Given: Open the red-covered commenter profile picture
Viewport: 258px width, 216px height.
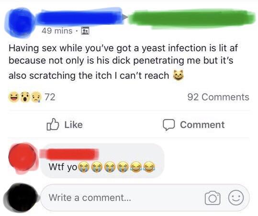Looking at the screenshot, I should (x=22, y=158).
